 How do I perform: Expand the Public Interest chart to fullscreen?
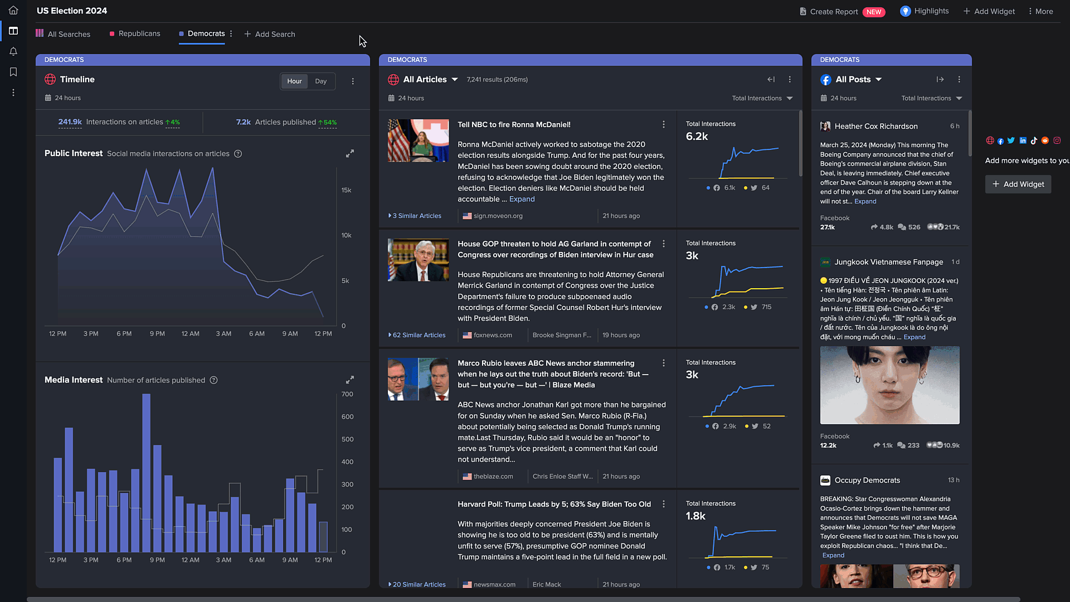349,153
